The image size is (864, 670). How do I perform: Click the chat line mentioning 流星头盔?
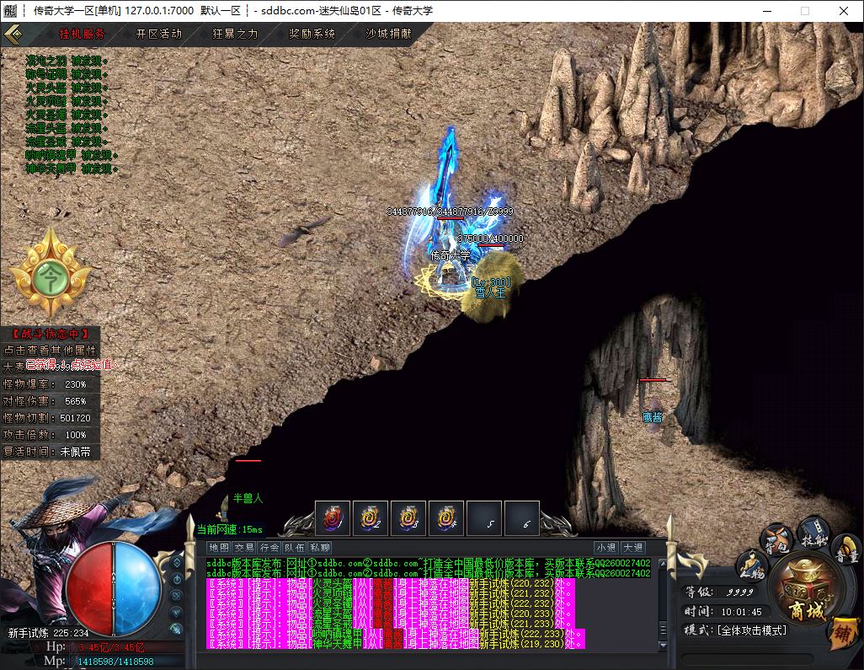click(391, 614)
